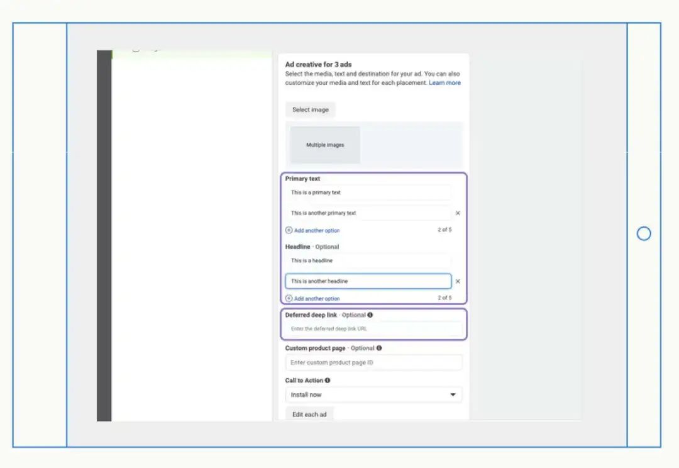Image resolution: width=679 pixels, height=468 pixels.
Task: Click the deferred deep link URL field
Action: [x=373, y=329]
